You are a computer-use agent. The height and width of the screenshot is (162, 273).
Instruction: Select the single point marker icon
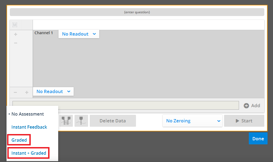[81, 121]
